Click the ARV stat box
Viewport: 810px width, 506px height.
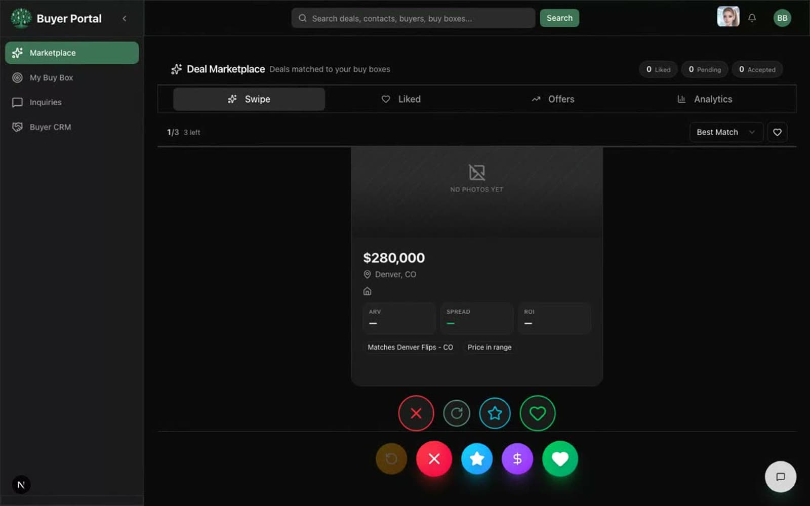[x=399, y=318]
